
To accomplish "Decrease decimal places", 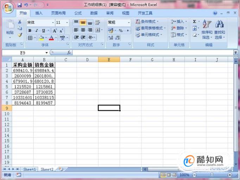I will point(118,38).
